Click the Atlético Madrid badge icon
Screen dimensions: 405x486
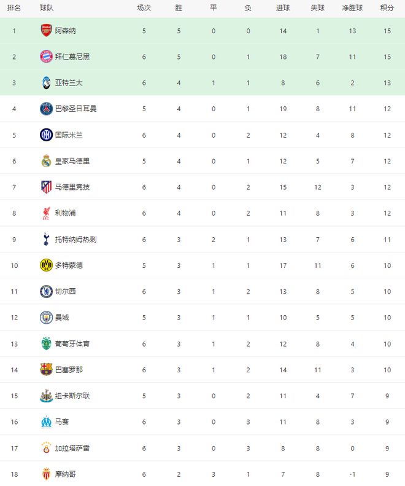[x=46, y=187]
